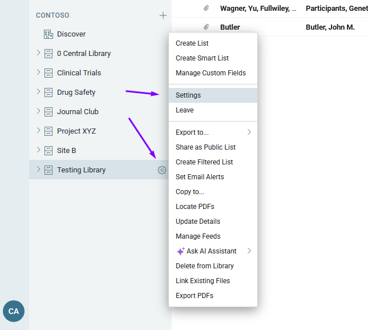Click the CA user avatar
This screenshot has height=330, width=368.
click(14, 311)
